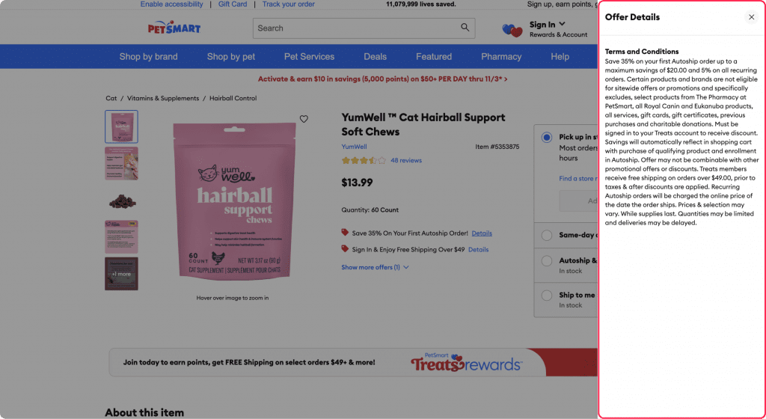Select the Ship to me option
The width and height of the screenshot is (766, 419).
point(547,296)
